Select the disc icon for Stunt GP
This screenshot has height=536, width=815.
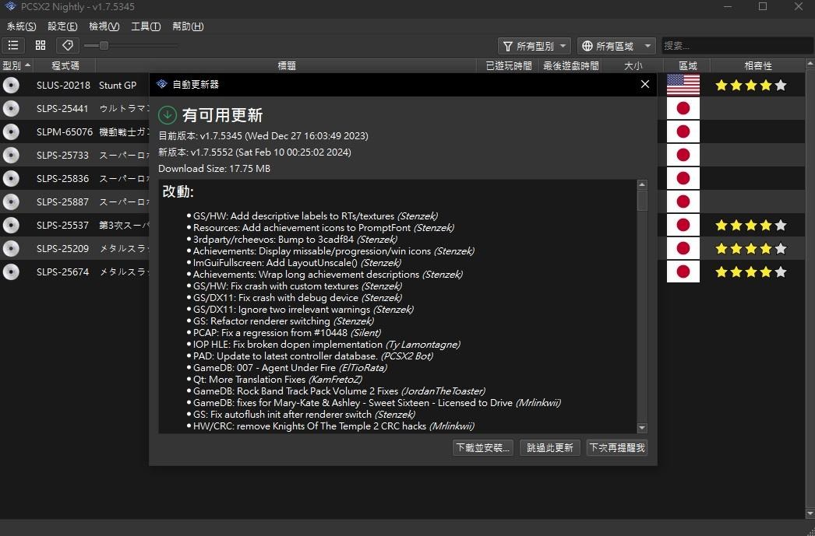pos(11,86)
